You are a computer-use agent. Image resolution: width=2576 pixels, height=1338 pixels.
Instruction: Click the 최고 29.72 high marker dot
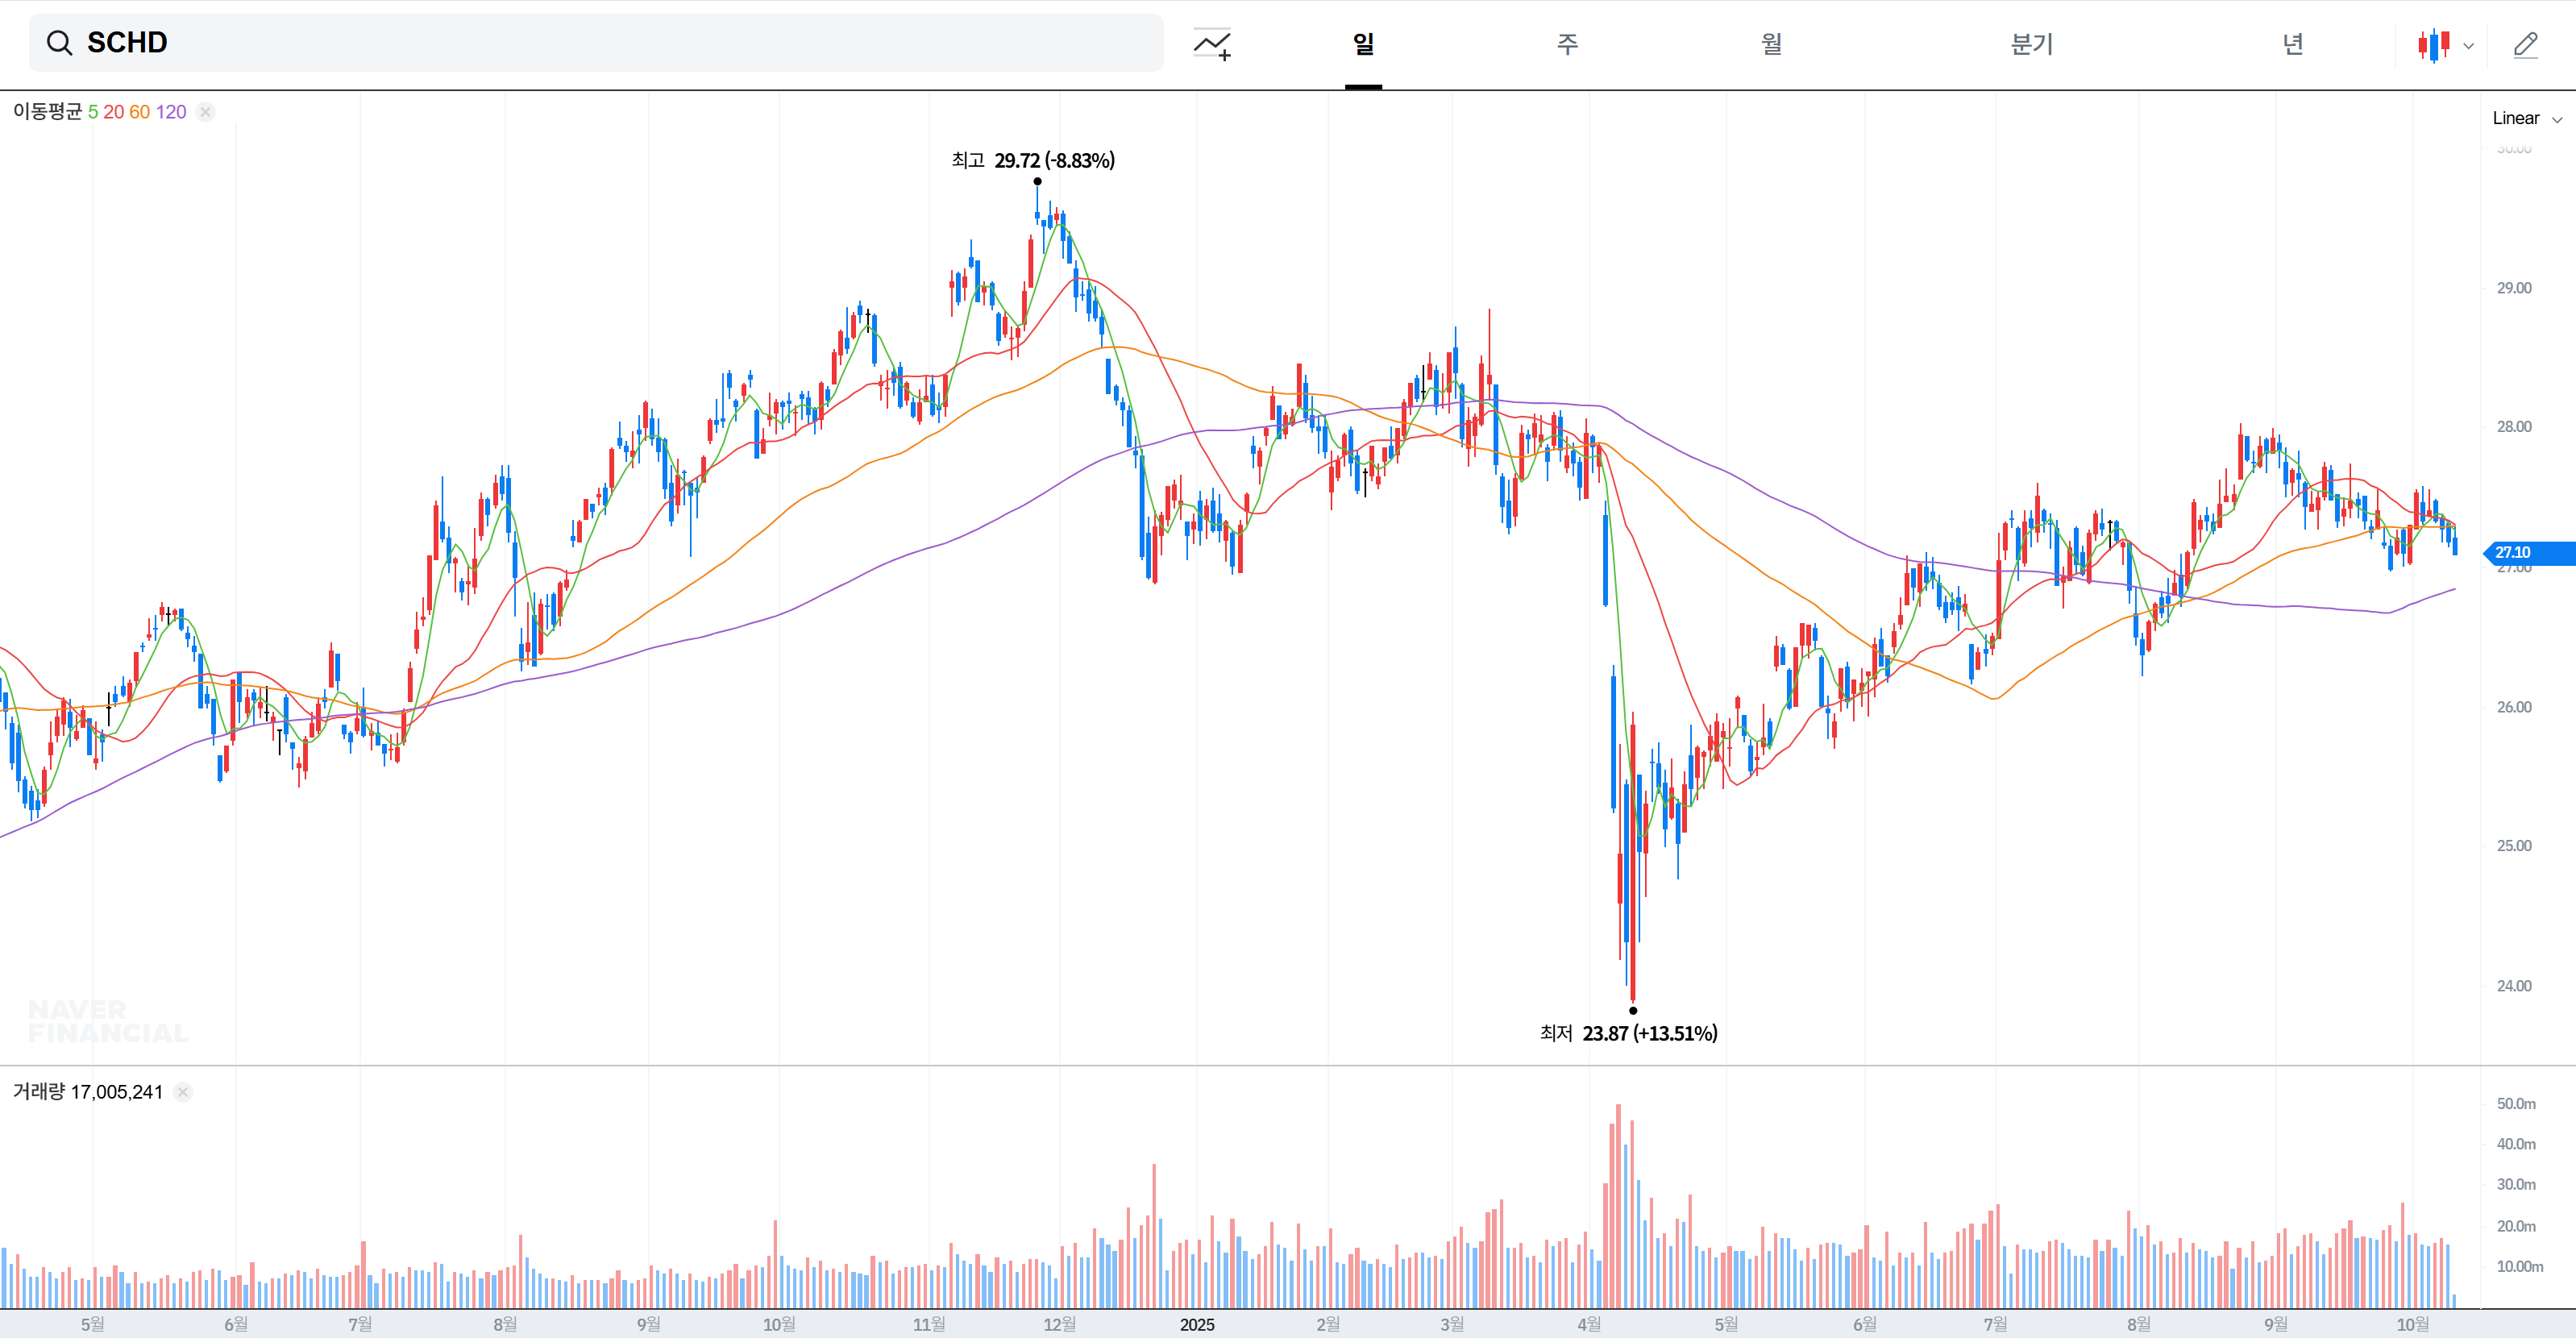click(1037, 181)
